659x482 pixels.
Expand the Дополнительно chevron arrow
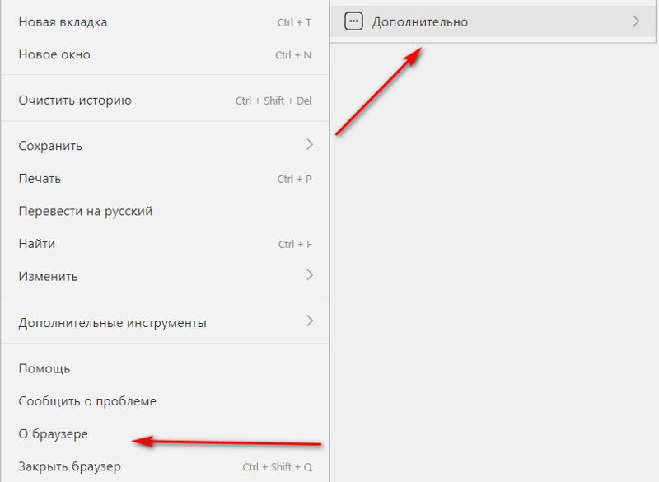[636, 21]
